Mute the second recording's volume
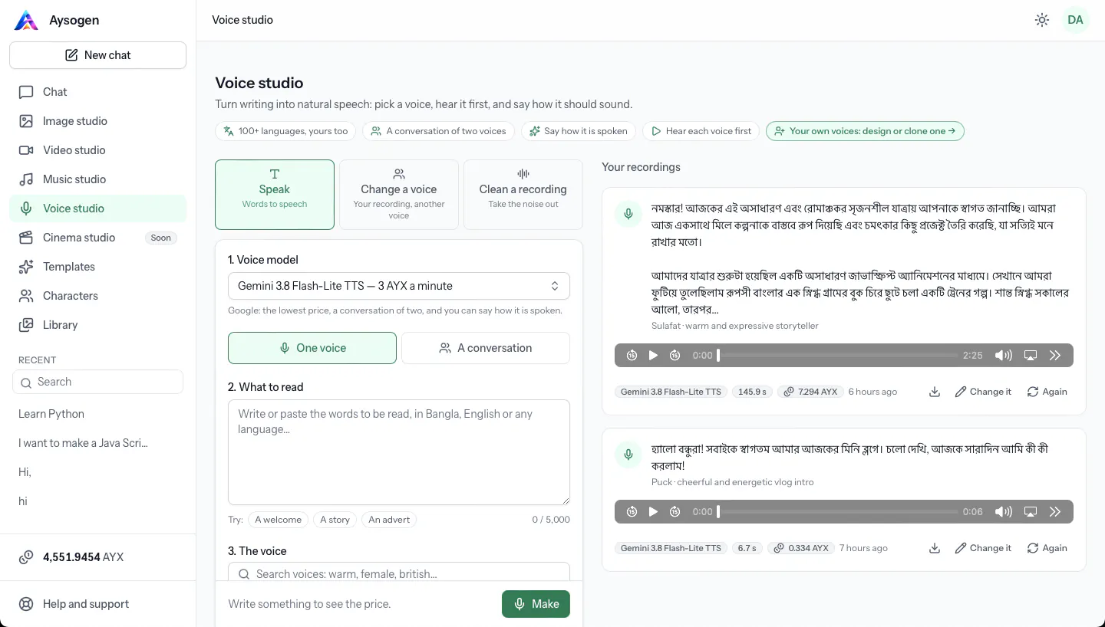This screenshot has width=1105, height=627. pyautogui.click(x=1003, y=511)
